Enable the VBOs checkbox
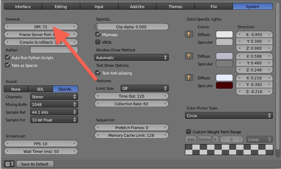Viewport: 281px width, 169px height. click(98, 42)
